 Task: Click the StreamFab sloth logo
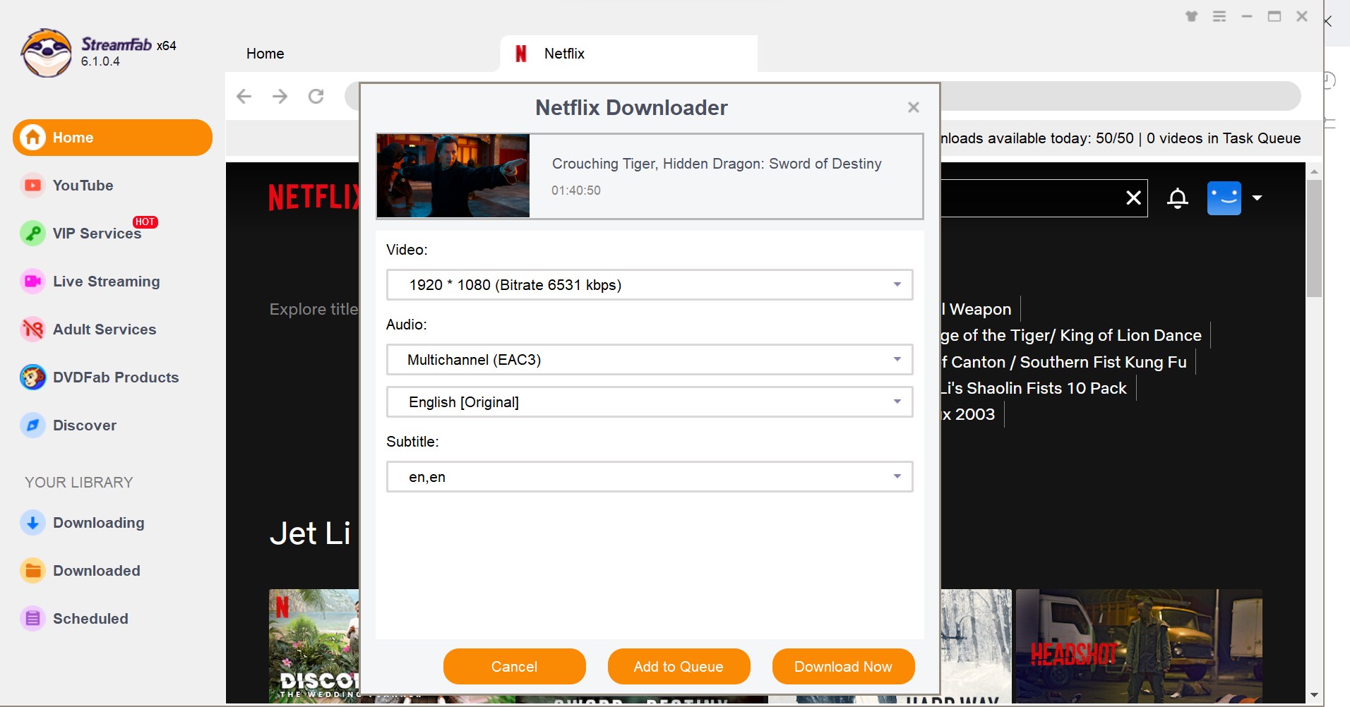(47, 53)
